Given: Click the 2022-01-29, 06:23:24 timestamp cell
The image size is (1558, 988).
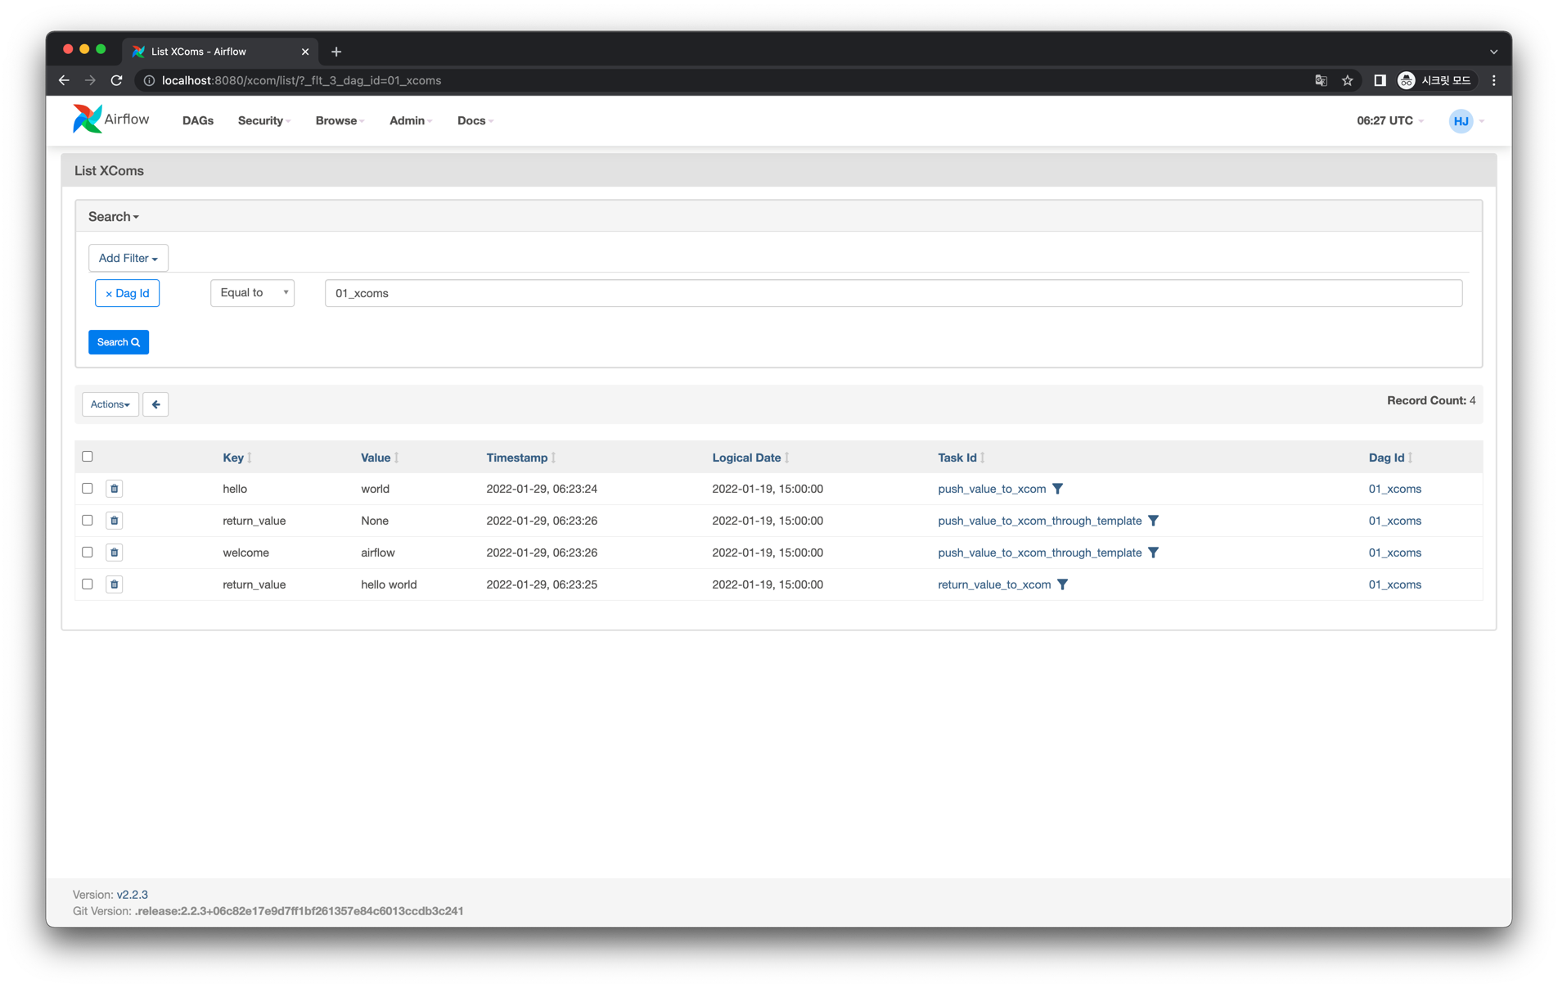Looking at the screenshot, I should click(542, 489).
